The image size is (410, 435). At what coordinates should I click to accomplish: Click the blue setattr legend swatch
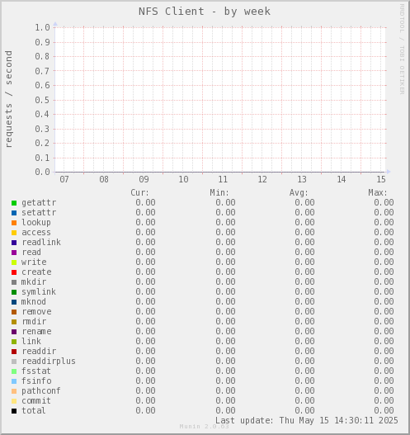tap(14, 213)
